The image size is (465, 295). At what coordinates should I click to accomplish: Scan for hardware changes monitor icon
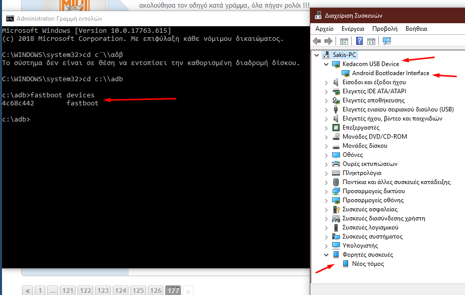(x=387, y=41)
